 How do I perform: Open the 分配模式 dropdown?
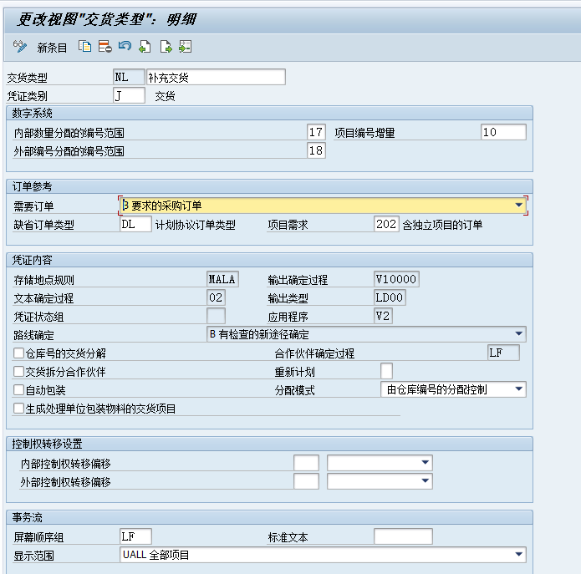(x=518, y=389)
